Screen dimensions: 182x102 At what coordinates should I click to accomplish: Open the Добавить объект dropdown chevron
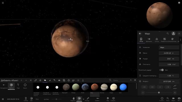point(26,80)
